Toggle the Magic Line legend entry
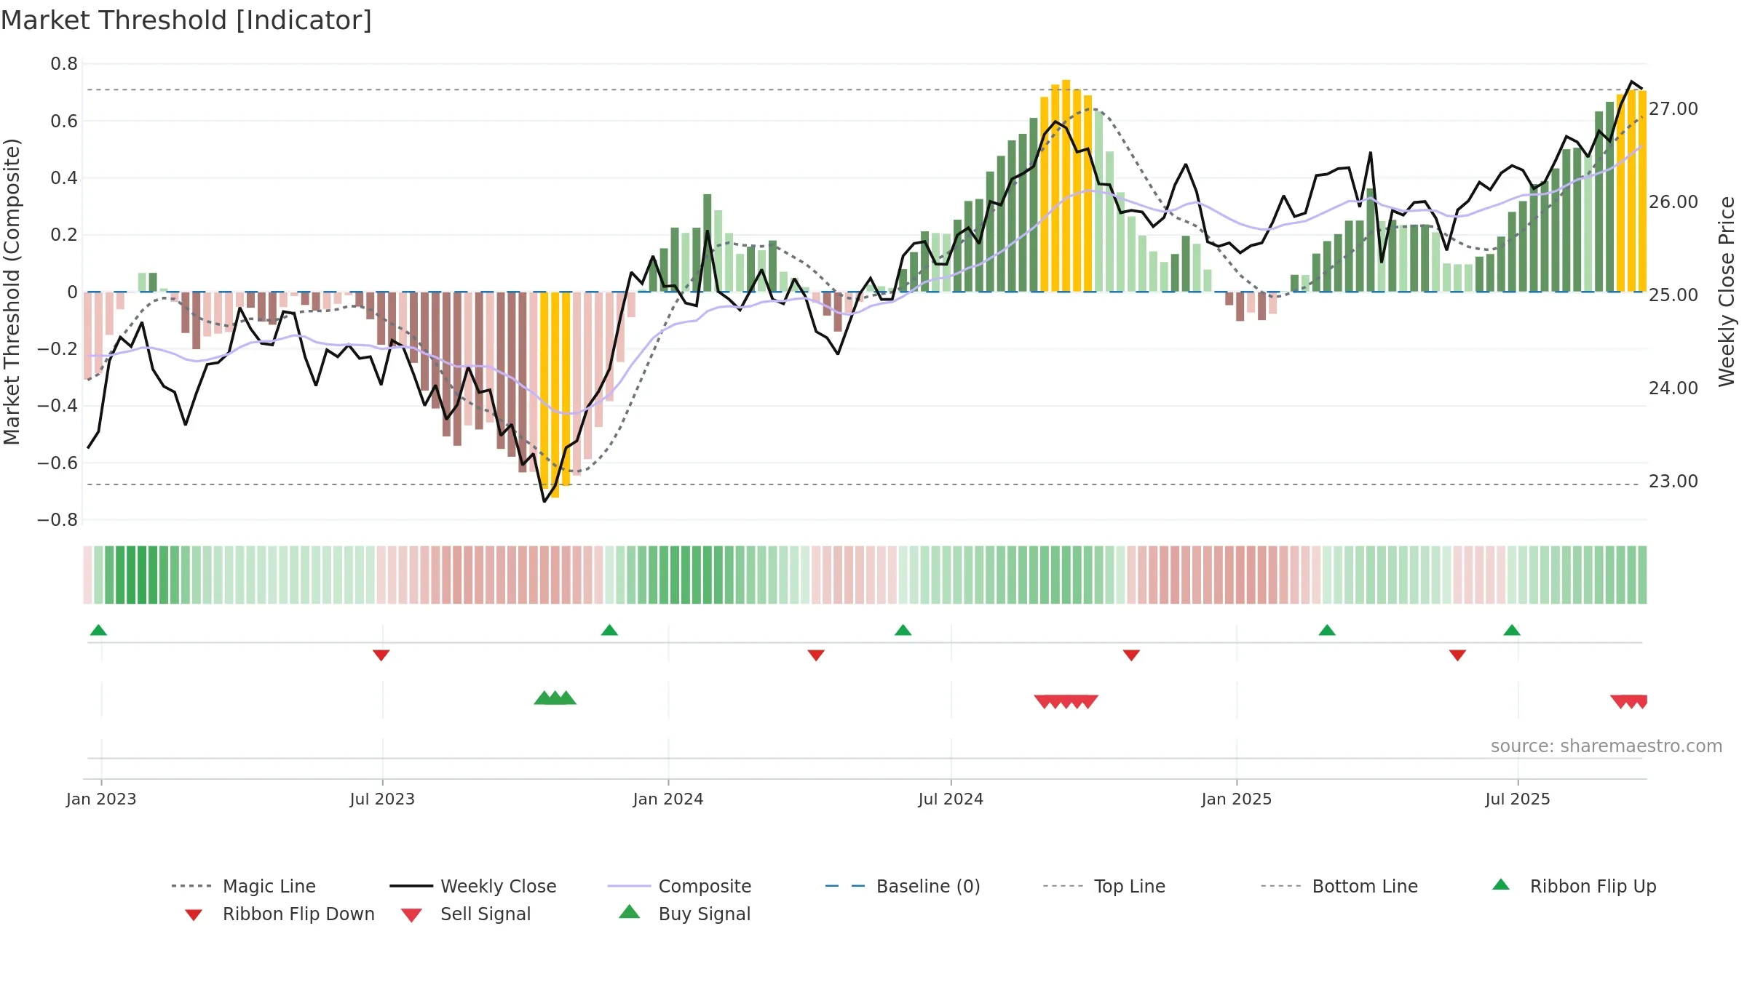The height and width of the screenshot is (982, 1747). 243,886
